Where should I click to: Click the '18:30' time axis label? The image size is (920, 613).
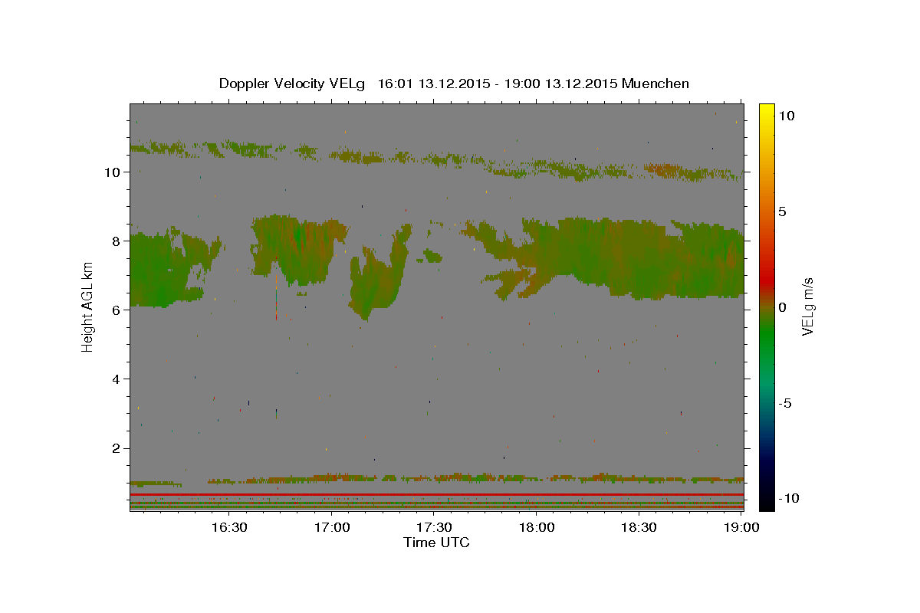tap(639, 527)
